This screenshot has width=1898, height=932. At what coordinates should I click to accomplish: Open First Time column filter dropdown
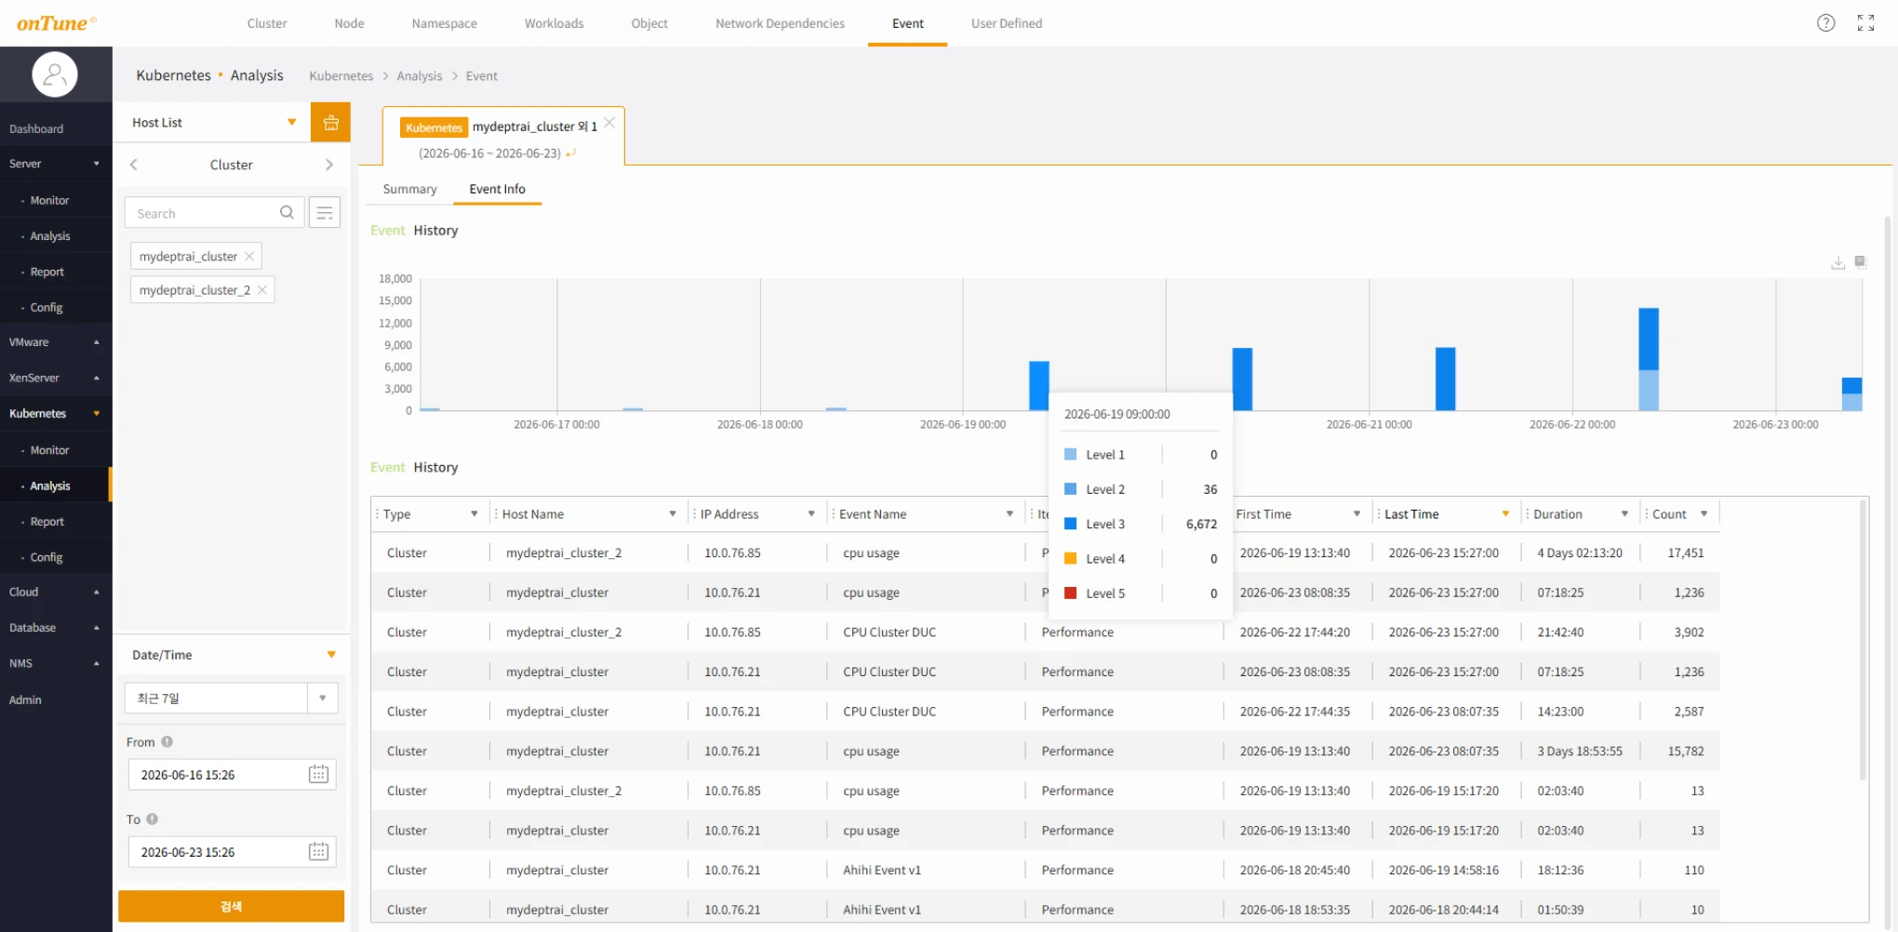pos(1357,514)
